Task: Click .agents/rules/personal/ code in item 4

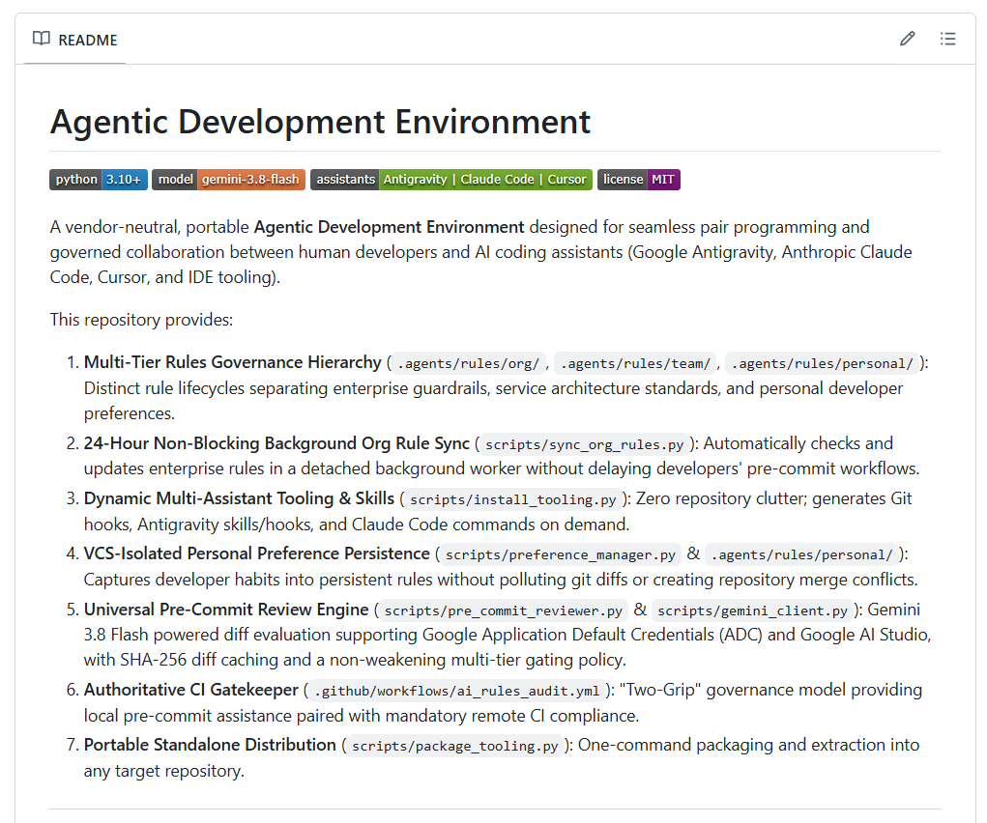Action: (802, 555)
